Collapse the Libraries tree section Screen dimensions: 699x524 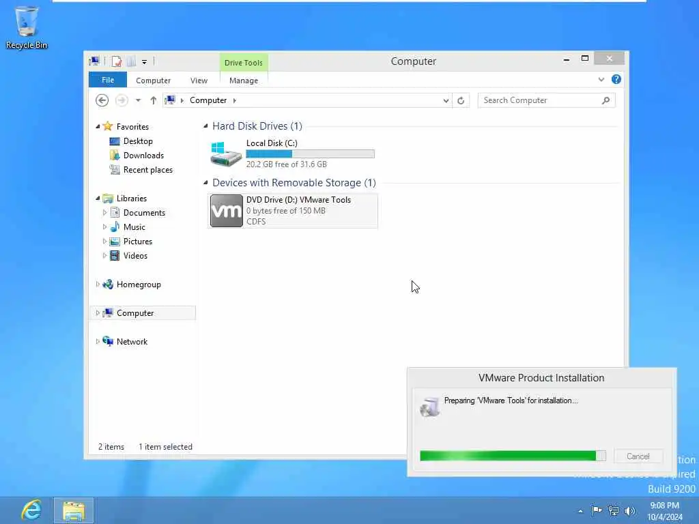98,199
